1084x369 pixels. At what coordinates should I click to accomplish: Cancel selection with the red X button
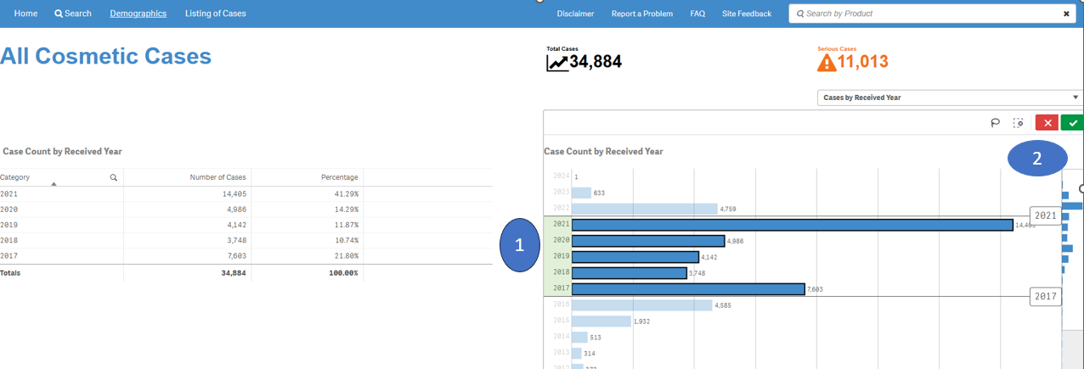[x=1047, y=123]
